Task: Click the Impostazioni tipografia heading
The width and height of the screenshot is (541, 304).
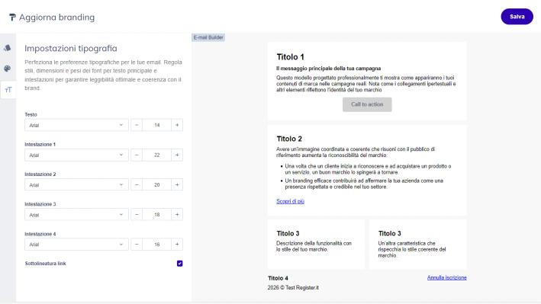Action: click(x=71, y=48)
